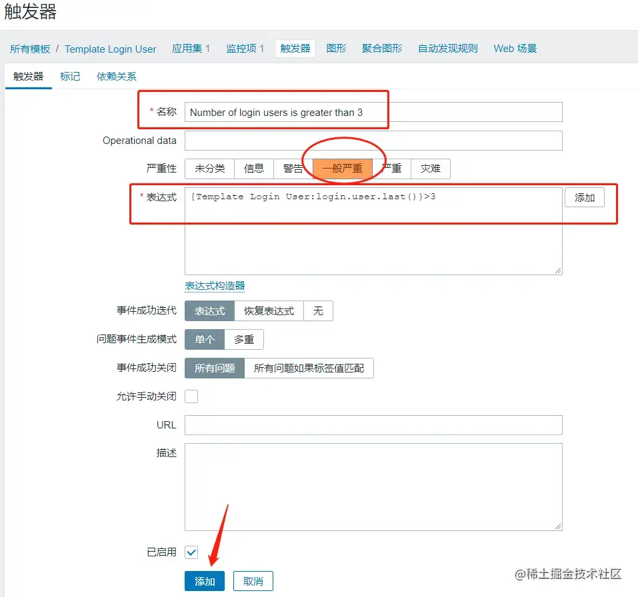Set severity to 灾难
The image size is (638, 597).
pyautogui.click(x=431, y=169)
